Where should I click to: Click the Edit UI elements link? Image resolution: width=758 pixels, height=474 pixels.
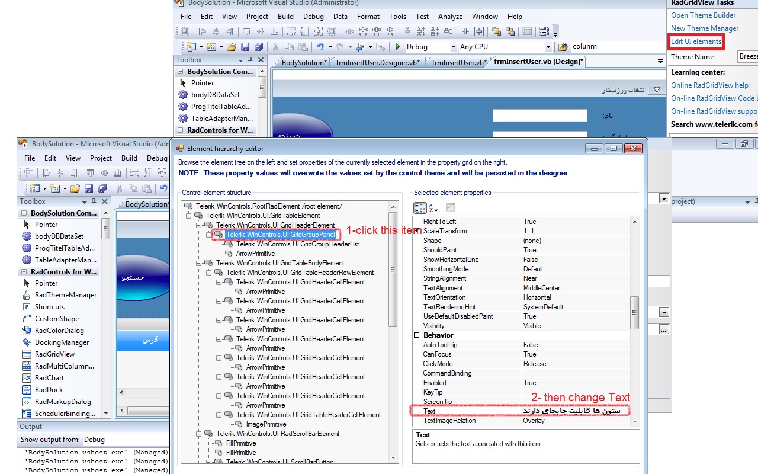coord(696,41)
